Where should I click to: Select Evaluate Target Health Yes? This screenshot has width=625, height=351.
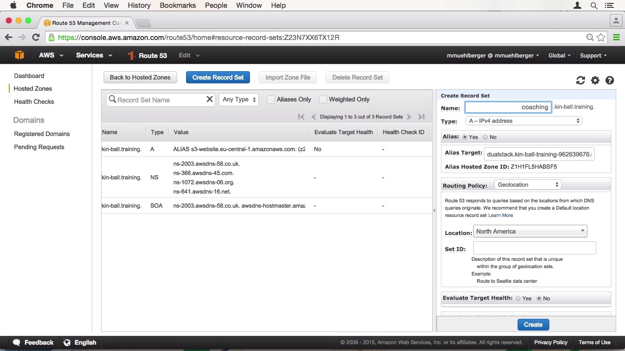(518, 298)
